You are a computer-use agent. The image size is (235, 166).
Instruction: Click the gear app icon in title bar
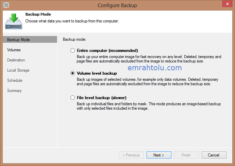pos(6,5)
